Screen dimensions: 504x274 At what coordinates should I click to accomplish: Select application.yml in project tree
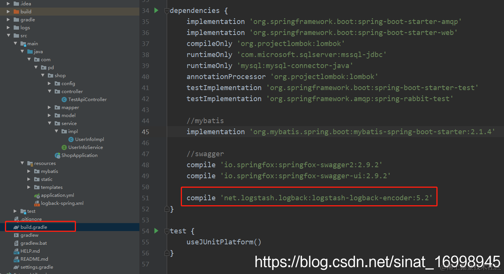(57, 195)
